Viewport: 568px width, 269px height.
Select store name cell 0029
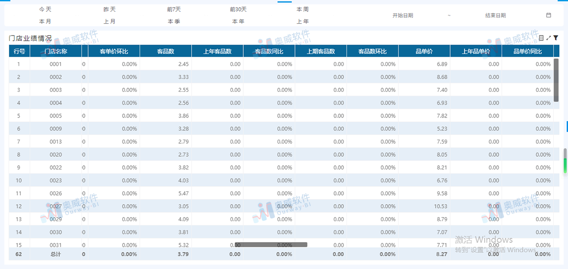pos(56,219)
